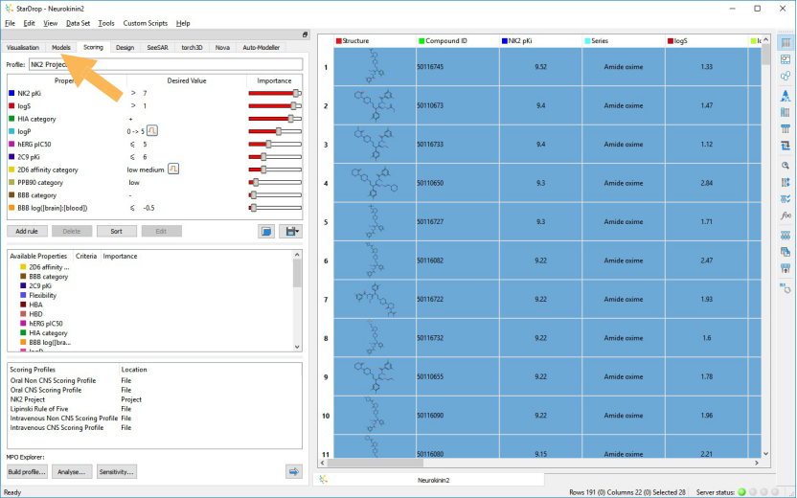The image size is (797, 498).
Task: Click the three-circles cluster icon
Action: (786, 77)
